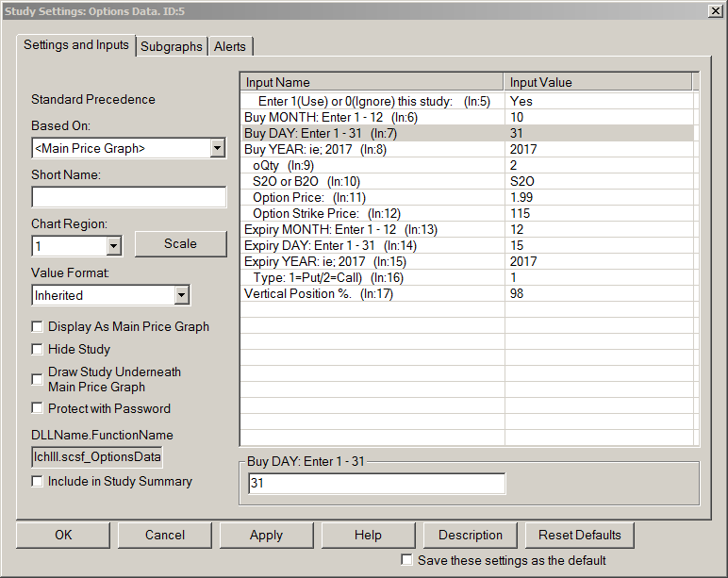The width and height of the screenshot is (728, 578).
Task: Click the Reset Defaults button
Action: point(579,535)
